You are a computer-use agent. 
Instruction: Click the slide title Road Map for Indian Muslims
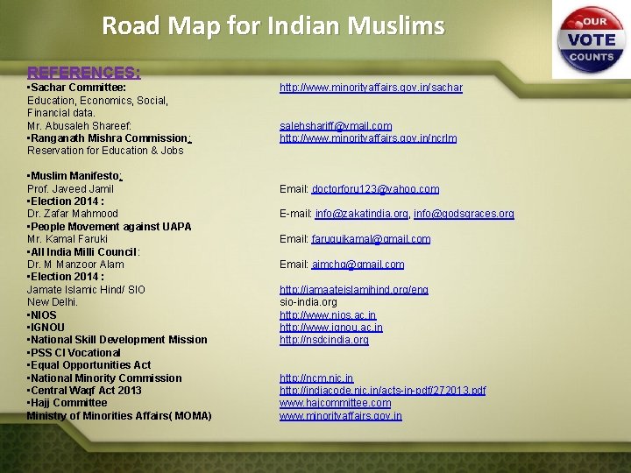click(273, 25)
